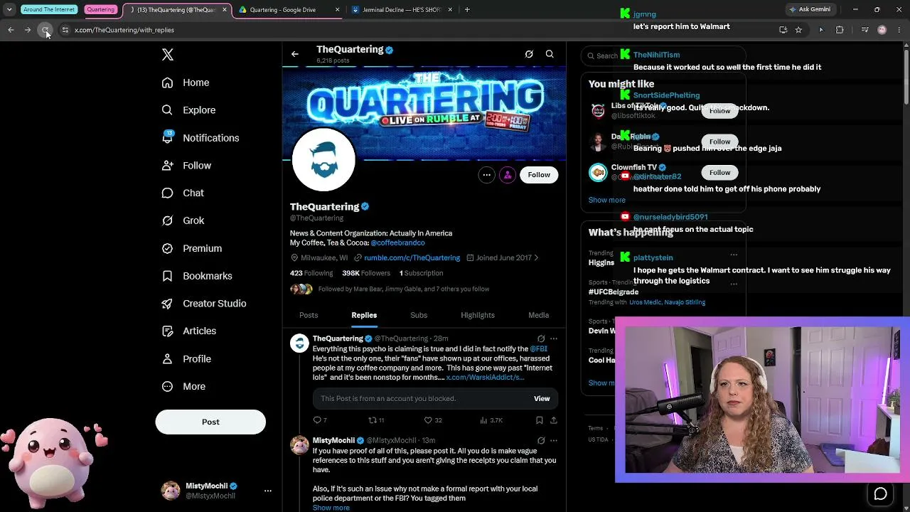
Task: View analytics of post with 3.7K views
Action: (491, 420)
